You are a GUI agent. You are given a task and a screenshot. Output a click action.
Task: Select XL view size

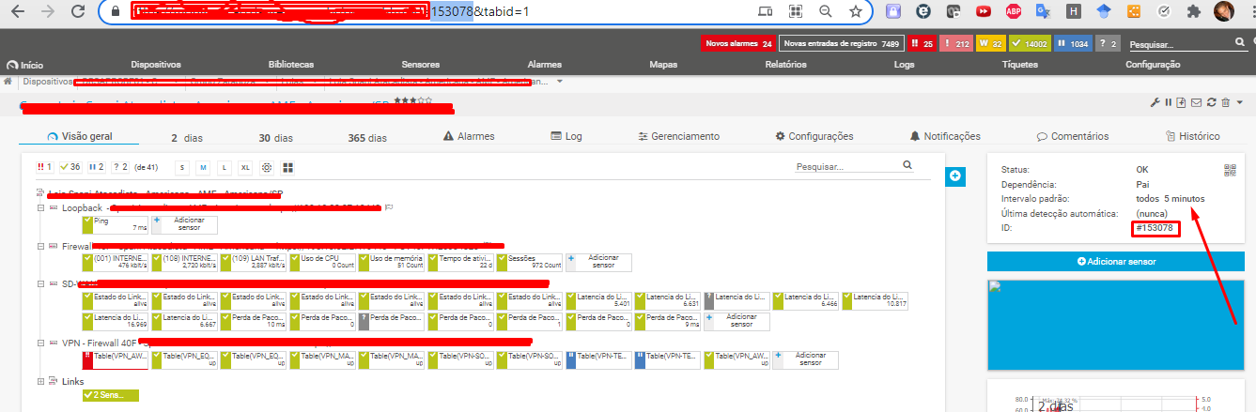tap(245, 167)
